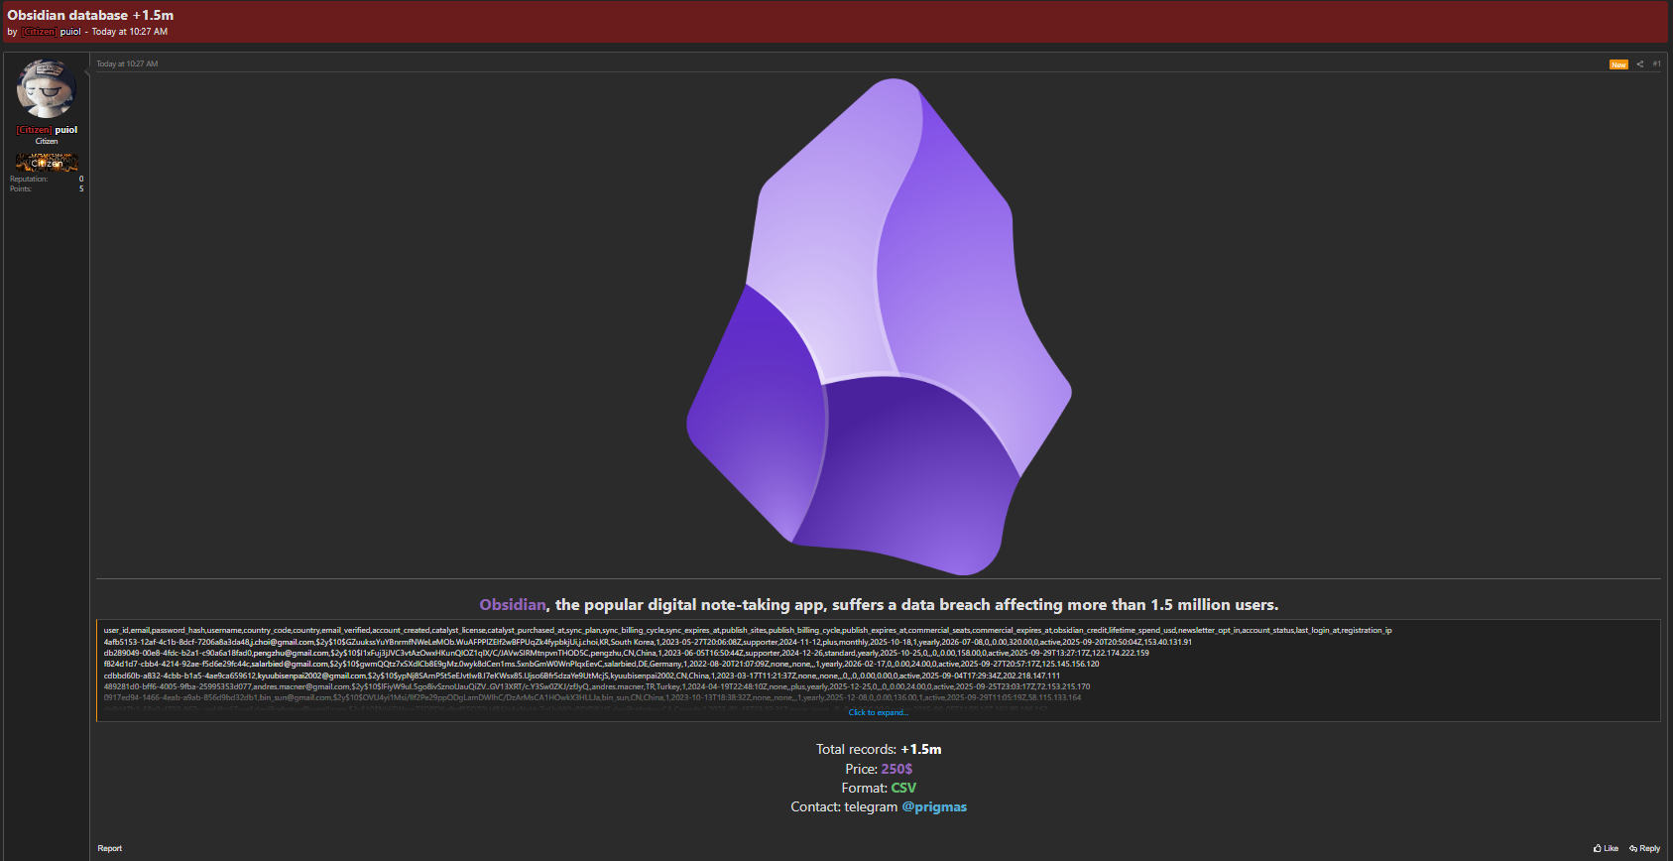Click the 'Total records: +1.5m' line
This screenshot has width=1673, height=861.
[x=879, y=749]
